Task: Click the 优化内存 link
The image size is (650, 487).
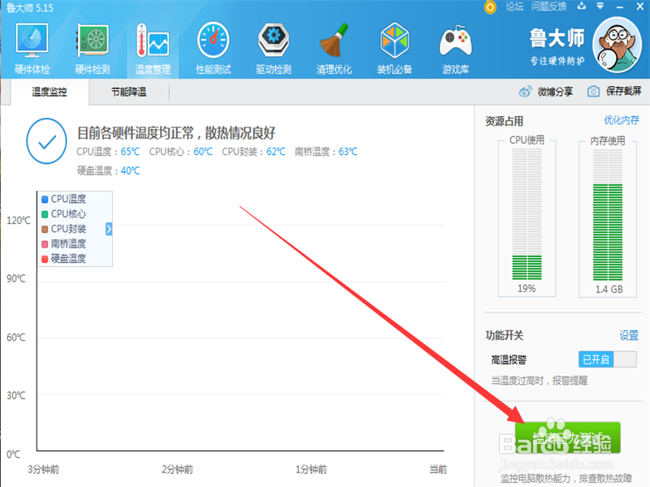Action: (622, 120)
